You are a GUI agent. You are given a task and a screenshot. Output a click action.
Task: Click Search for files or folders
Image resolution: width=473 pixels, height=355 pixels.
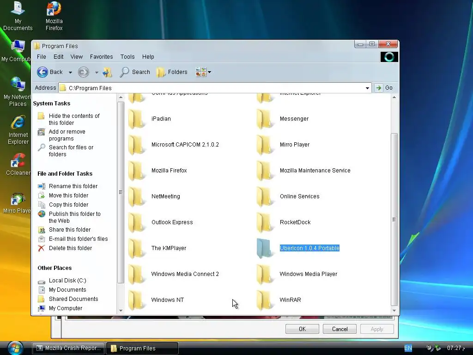coord(71,151)
